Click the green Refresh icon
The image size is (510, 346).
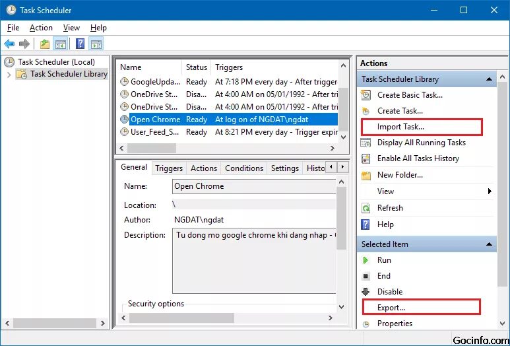pyautogui.click(x=366, y=208)
